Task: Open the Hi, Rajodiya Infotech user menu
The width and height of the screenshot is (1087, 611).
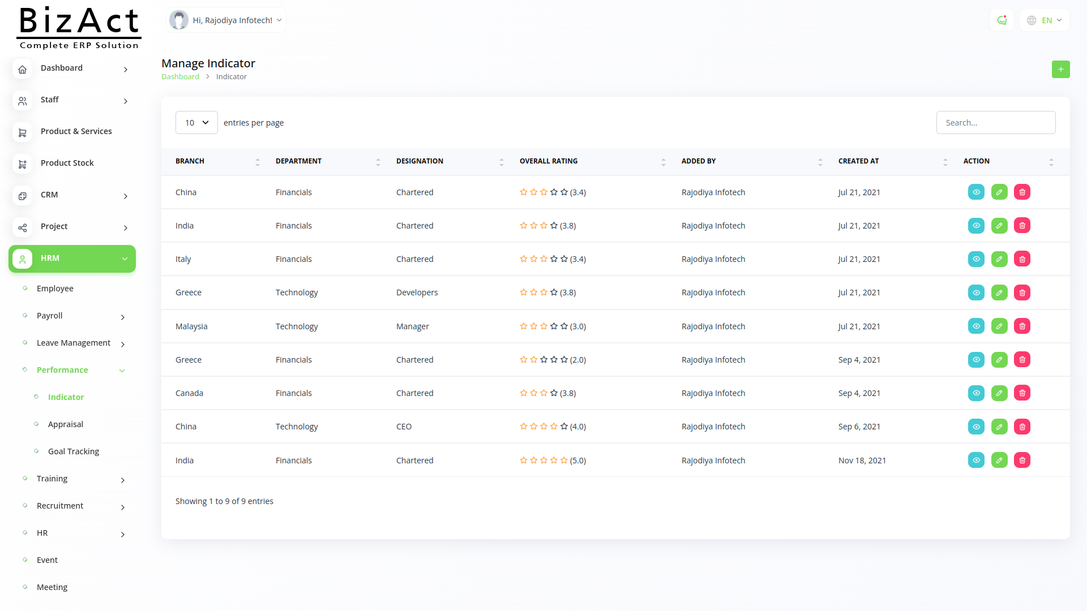Action: click(226, 20)
